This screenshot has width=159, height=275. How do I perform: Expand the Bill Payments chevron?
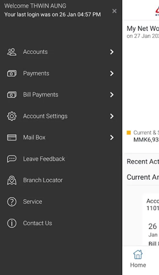[112, 95]
